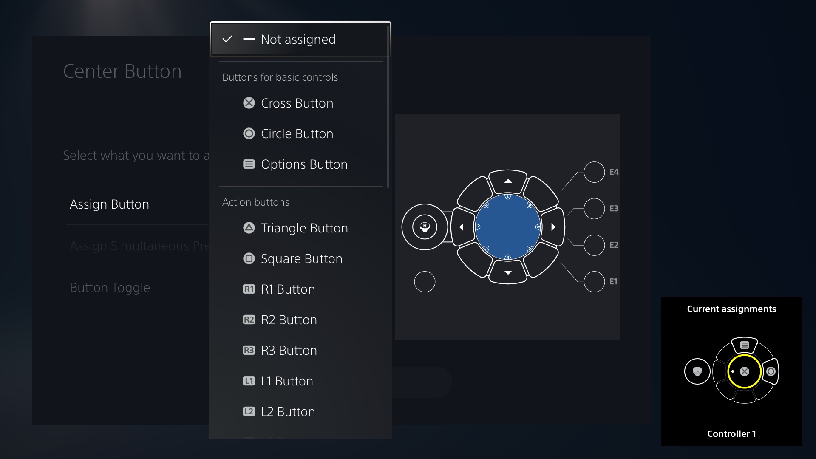
Task: Expand the Action buttons section
Action: click(x=255, y=201)
